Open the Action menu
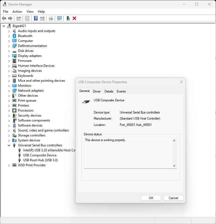Image resolution: width=216 pixels, height=224 pixels. (x=17, y=12)
